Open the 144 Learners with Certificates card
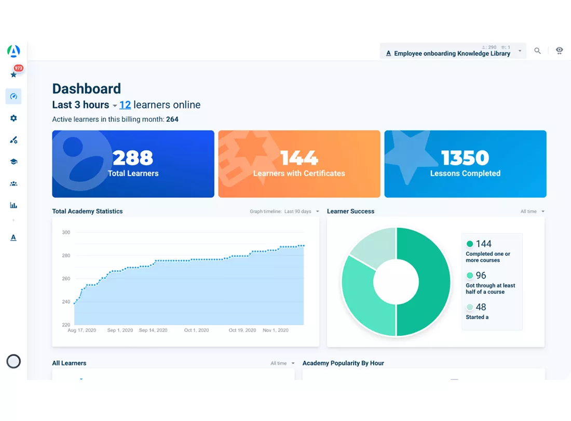Viewport: 571px width, 421px height. pyautogui.click(x=299, y=164)
